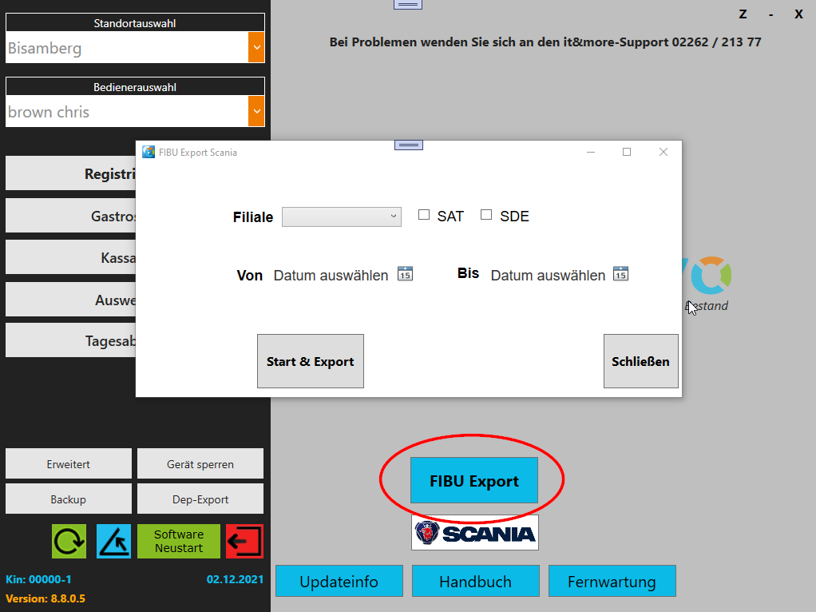Enable the SDE checkbox

pyautogui.click(x=486, y=215)
